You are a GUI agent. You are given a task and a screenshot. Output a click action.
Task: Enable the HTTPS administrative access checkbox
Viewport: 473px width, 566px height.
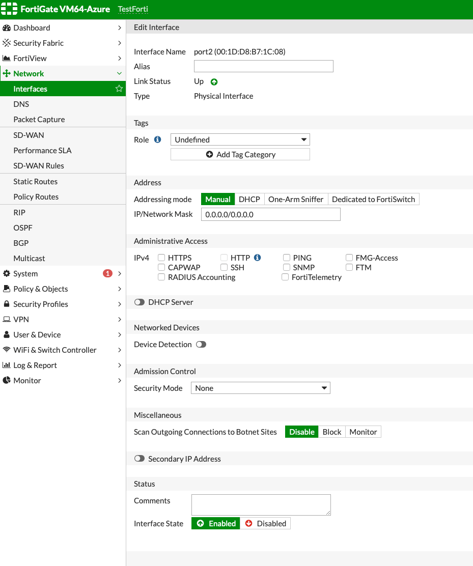click(161, 258)
